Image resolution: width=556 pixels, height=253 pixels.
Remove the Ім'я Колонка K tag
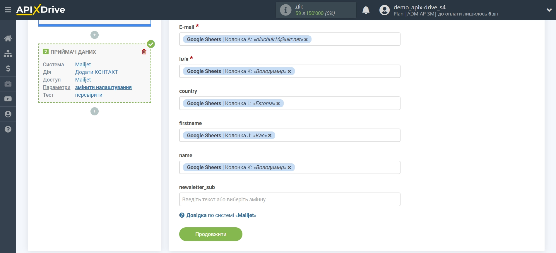(x=289, y=71)
